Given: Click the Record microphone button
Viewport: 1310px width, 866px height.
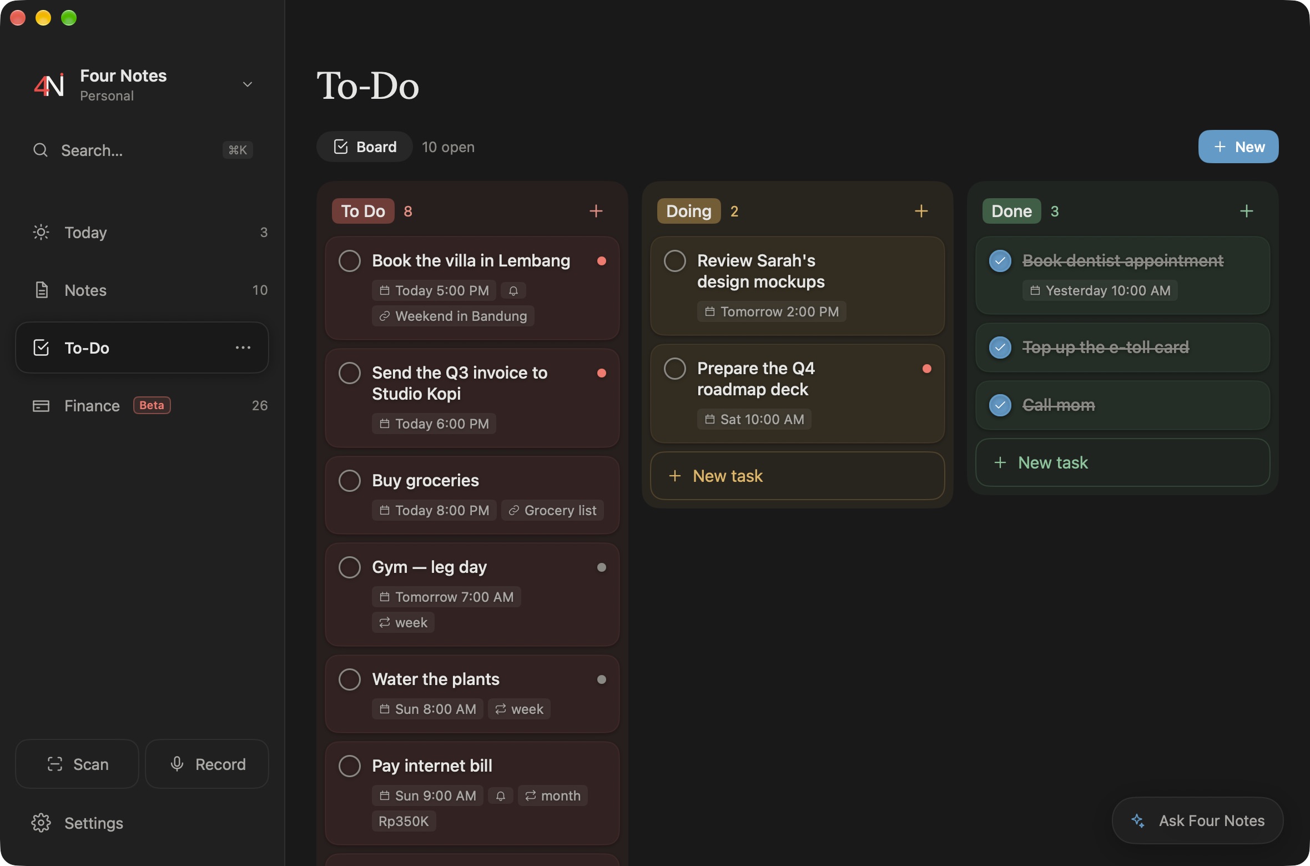Looking at the screenshot, I should click(207, 764).
